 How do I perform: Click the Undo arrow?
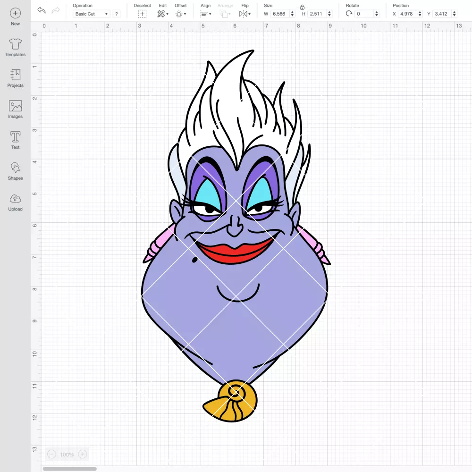click(42, 10)
